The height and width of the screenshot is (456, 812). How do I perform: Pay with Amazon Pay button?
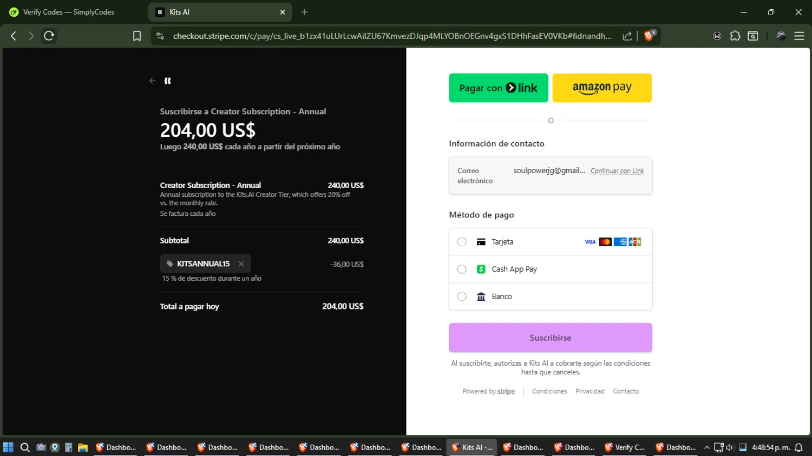click(602, 88)
